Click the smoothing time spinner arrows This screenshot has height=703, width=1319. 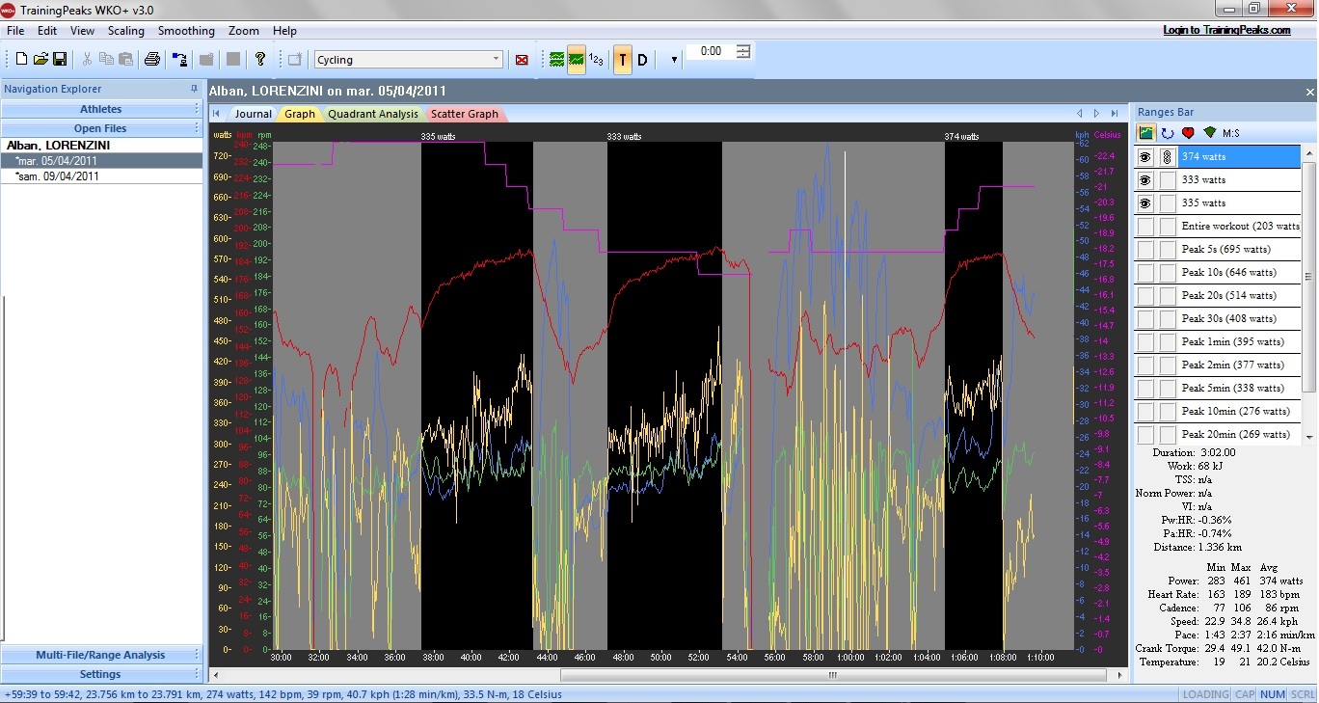(x=743, y=51)
